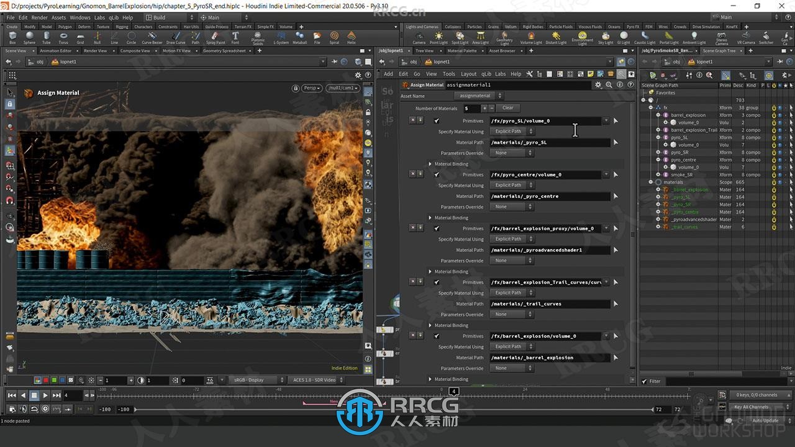Image resolution: width=795 pixels, height=447 pixels.
Task: Play the timeline forward
Action: tap(45, 395)
